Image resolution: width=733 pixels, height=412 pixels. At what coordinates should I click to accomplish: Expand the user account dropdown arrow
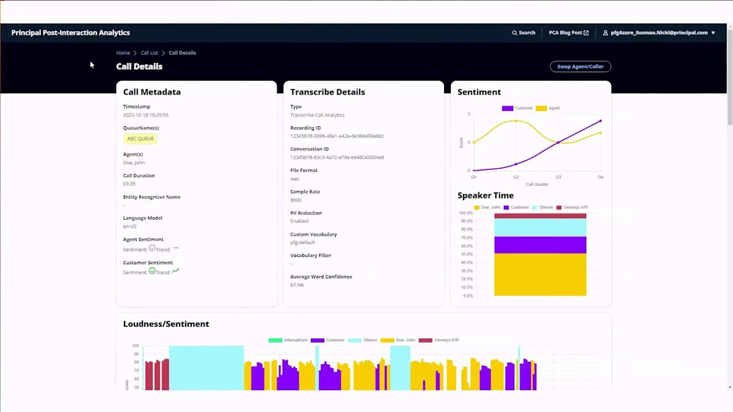click(713, 33)
